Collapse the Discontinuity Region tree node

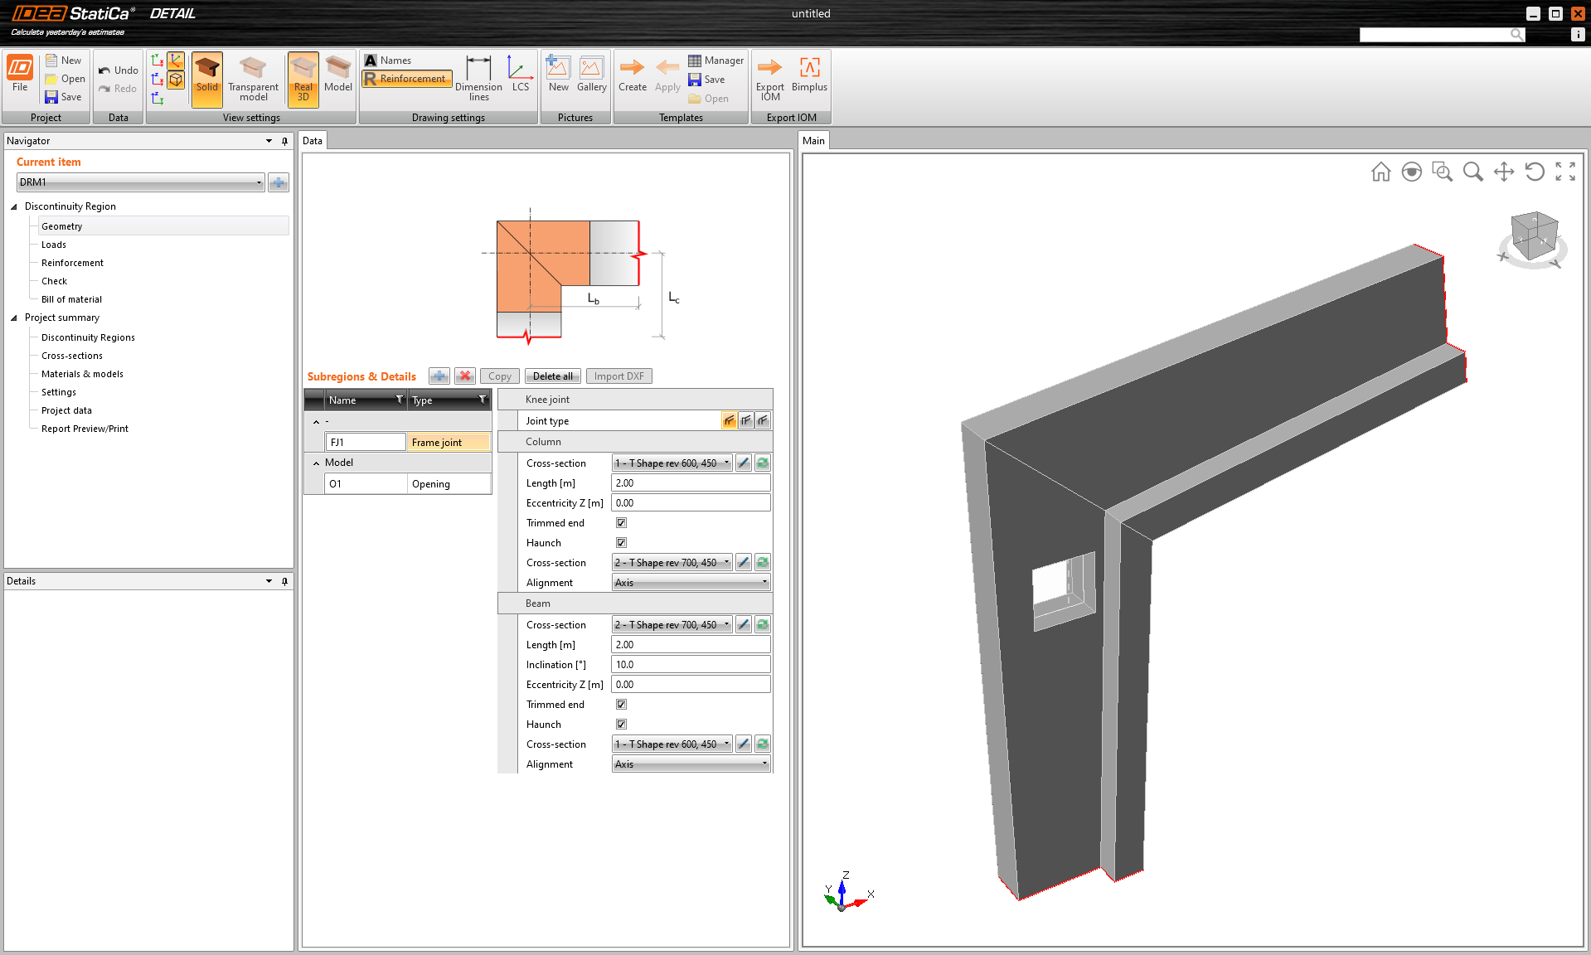(x=14, y=206)
